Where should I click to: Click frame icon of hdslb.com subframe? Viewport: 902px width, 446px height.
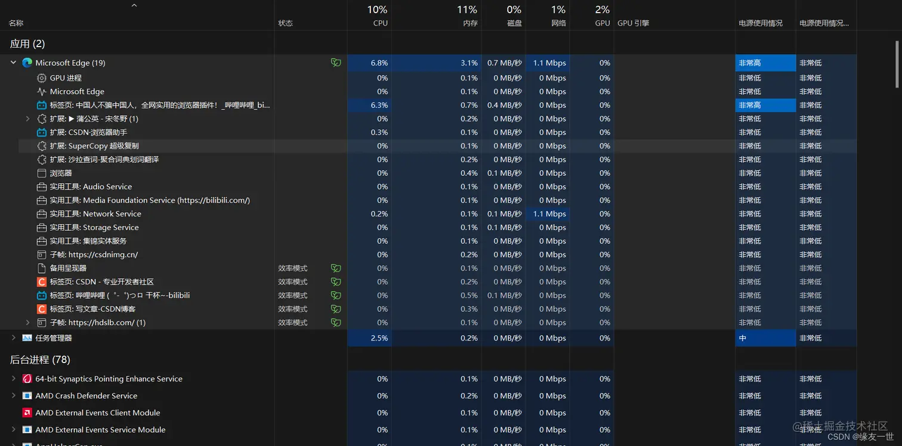pos(42,323)
